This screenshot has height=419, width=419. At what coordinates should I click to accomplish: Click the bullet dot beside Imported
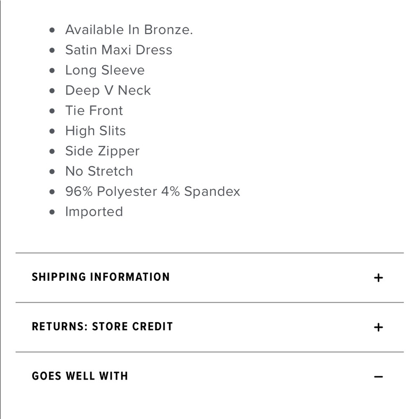click(52, 212)
